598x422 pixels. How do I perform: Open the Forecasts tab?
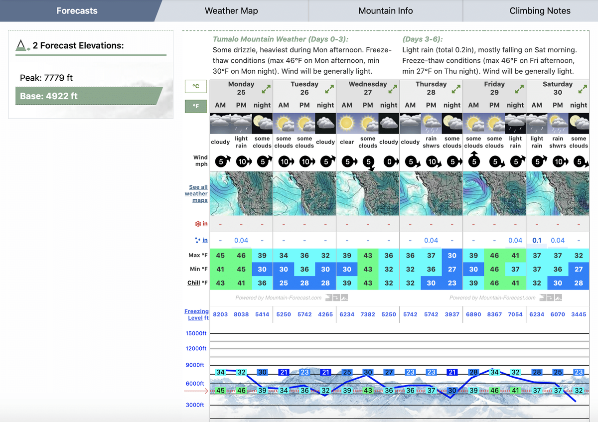[x=77, y=10]
